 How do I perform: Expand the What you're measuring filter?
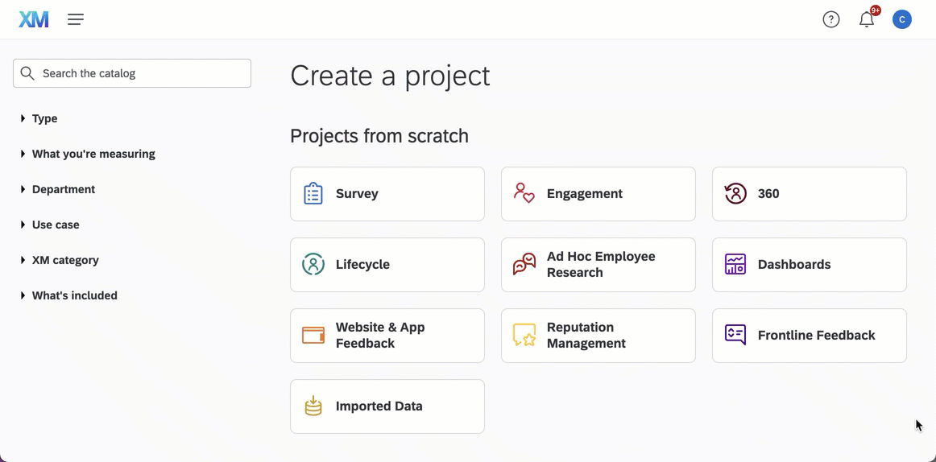93,154
